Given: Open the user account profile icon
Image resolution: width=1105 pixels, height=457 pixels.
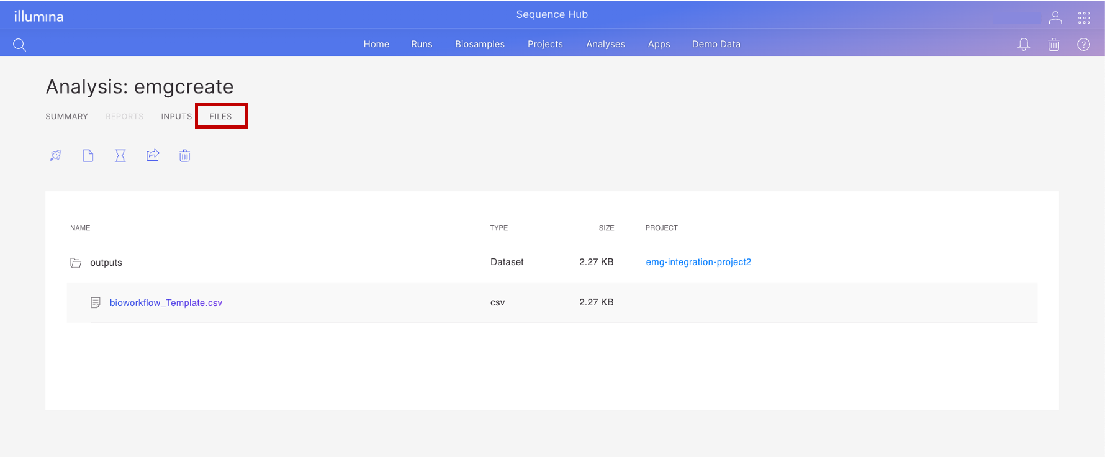Looking at the screenshot, I should click(x=1055, y=17).
